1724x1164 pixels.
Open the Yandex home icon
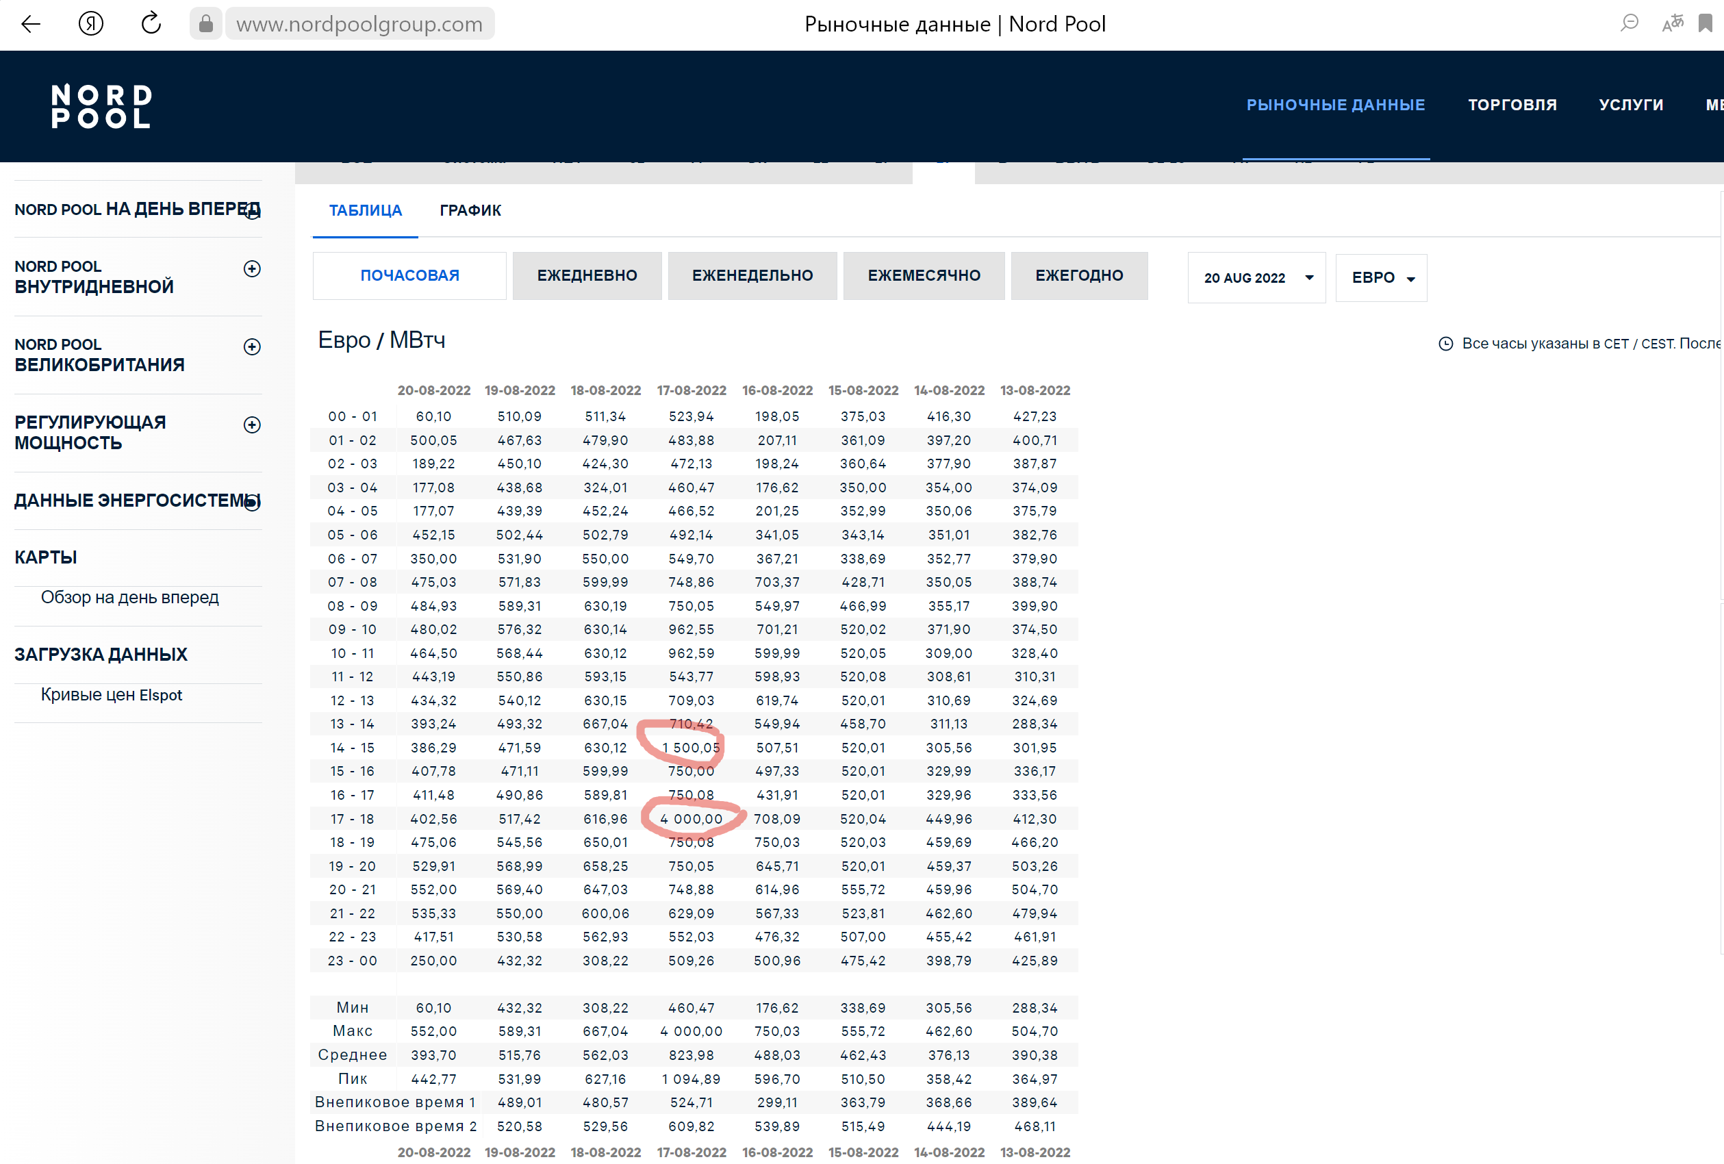click(x=90, y=25)
